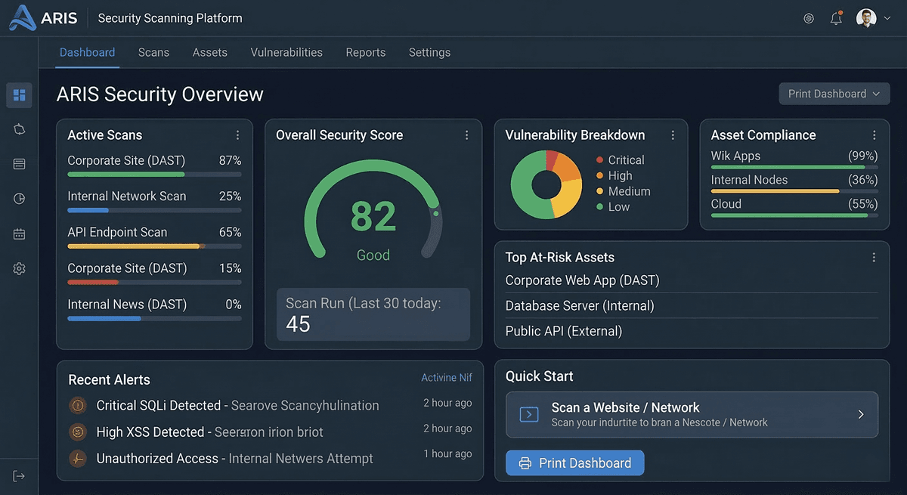The image size is (907, 495).
Task: Open the Active Scans three-dot options menu
Action: tap(237, 135)
